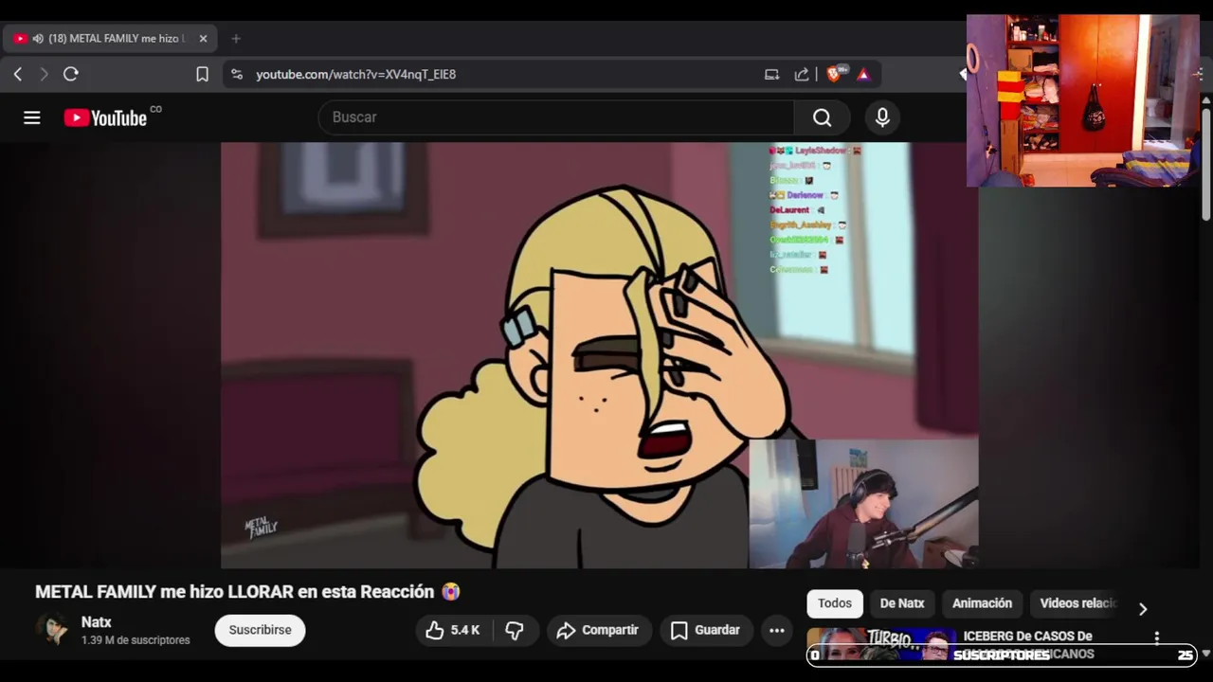
Task: Dislike the video with thumbs down
Action: pos(515,630)
